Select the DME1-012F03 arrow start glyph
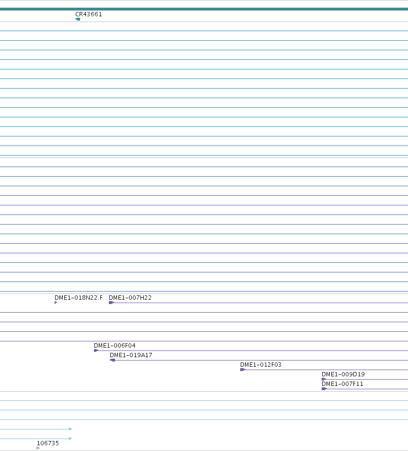Image resolution: width=408 pixels, height=451 pixels. (x=243, y=370)
